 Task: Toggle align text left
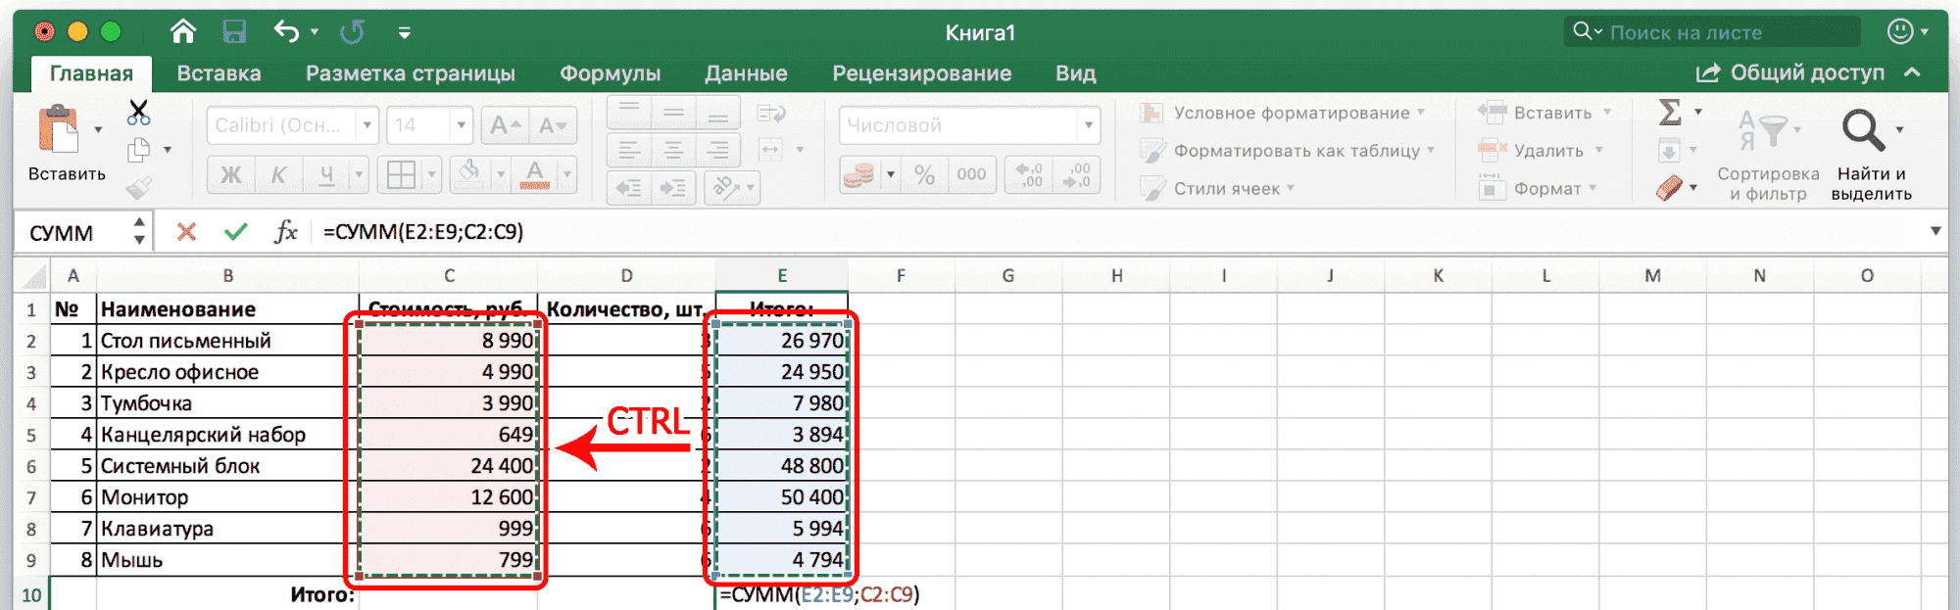[x=629, y=150]
